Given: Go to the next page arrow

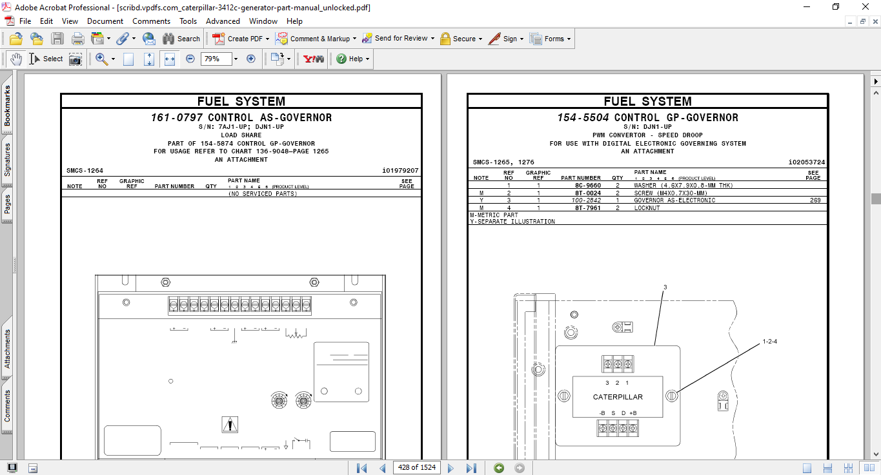Looking at the screenshot, I should click(x=451, y=468).
